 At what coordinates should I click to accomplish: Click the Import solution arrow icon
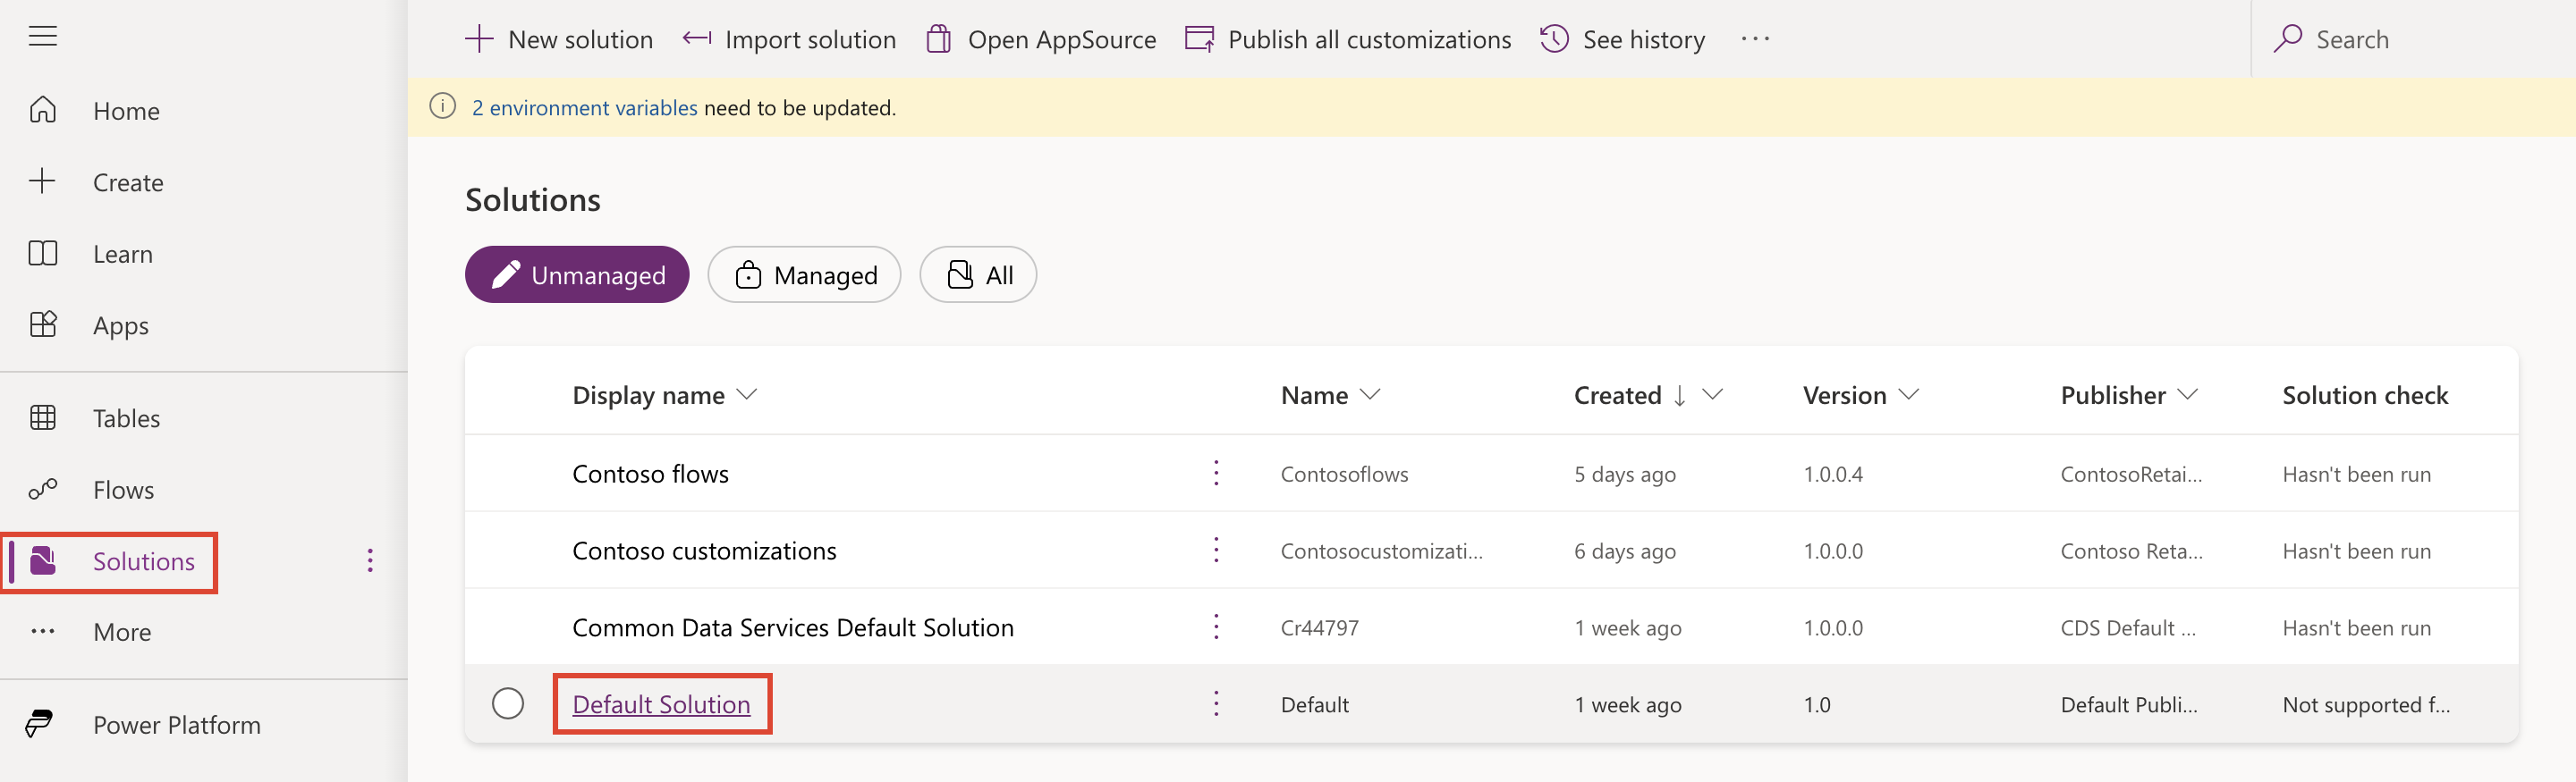697,39
